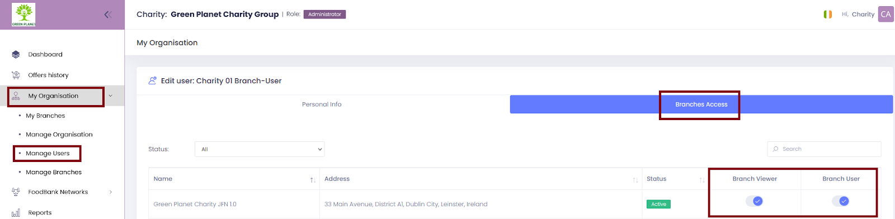Go to Manage Branches page

click(54, 172)
